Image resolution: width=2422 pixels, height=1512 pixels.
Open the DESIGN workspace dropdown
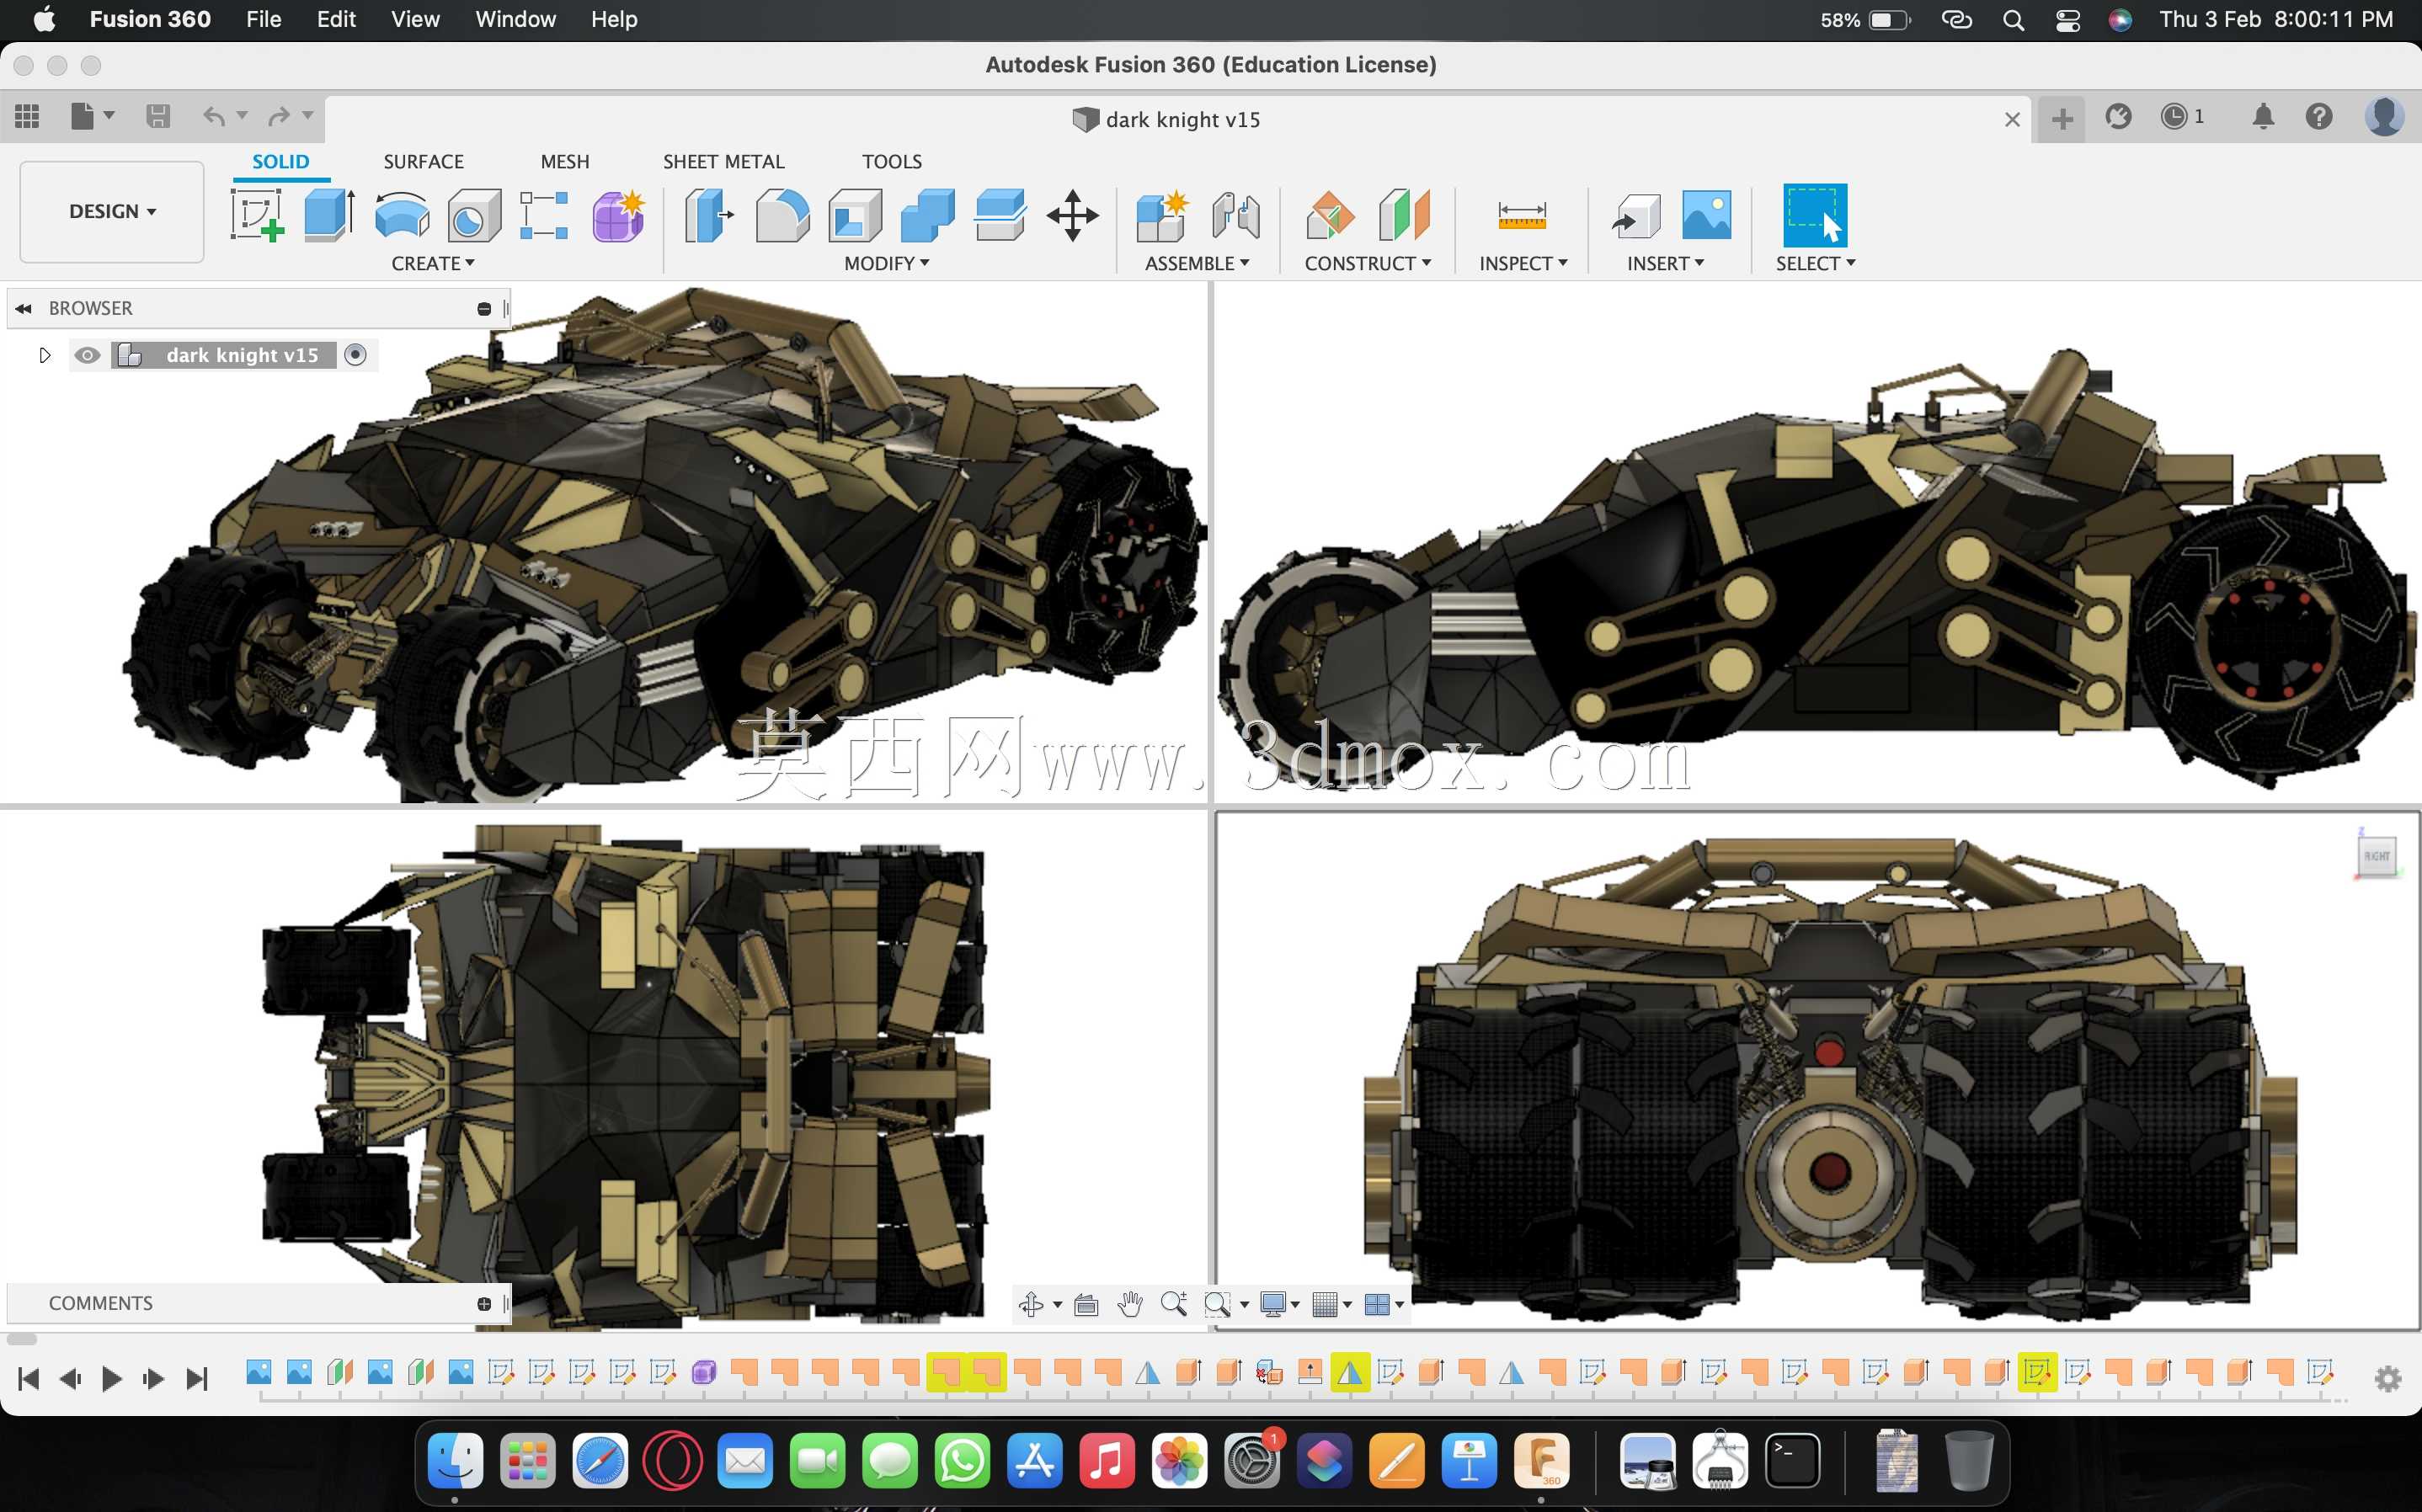click(x=112, y=212)
